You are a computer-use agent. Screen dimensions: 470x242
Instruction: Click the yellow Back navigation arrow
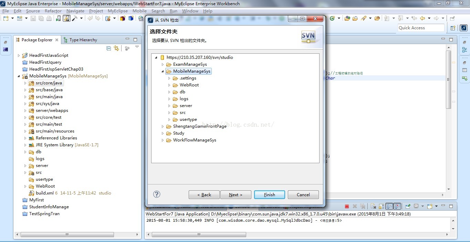pos(422,18)
